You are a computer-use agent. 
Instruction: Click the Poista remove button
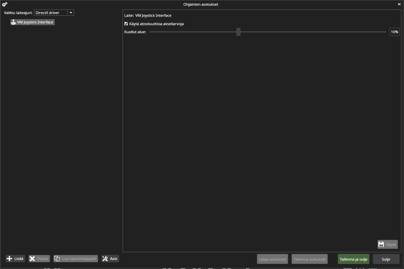[x=39, y=259]
